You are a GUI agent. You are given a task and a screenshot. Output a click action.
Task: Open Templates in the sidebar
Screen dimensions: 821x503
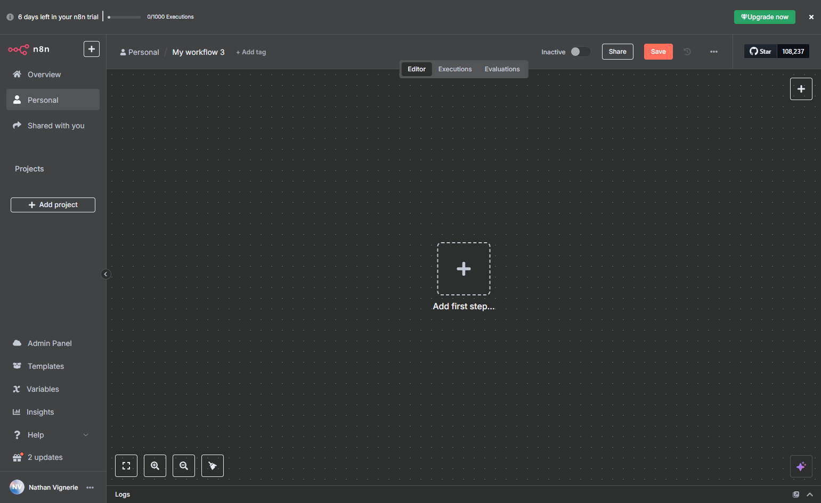[53, 366]
